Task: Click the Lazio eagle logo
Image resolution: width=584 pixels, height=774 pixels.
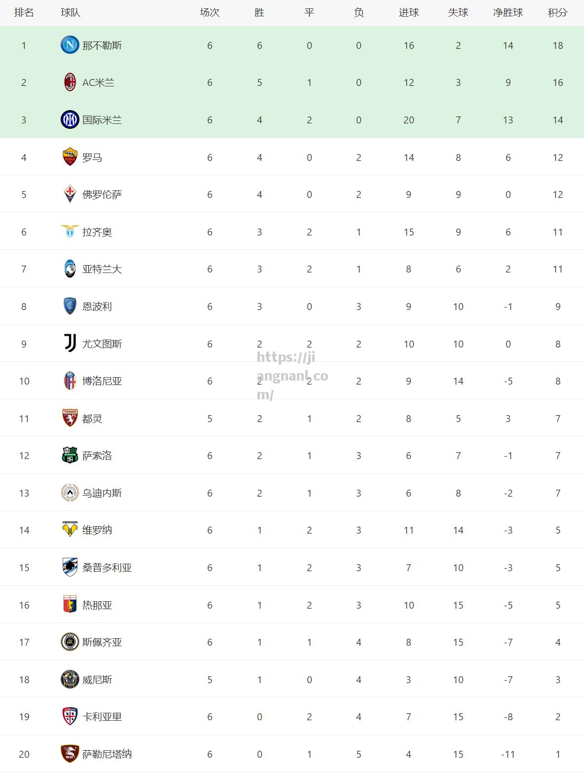Action: (x=70, y=231)
